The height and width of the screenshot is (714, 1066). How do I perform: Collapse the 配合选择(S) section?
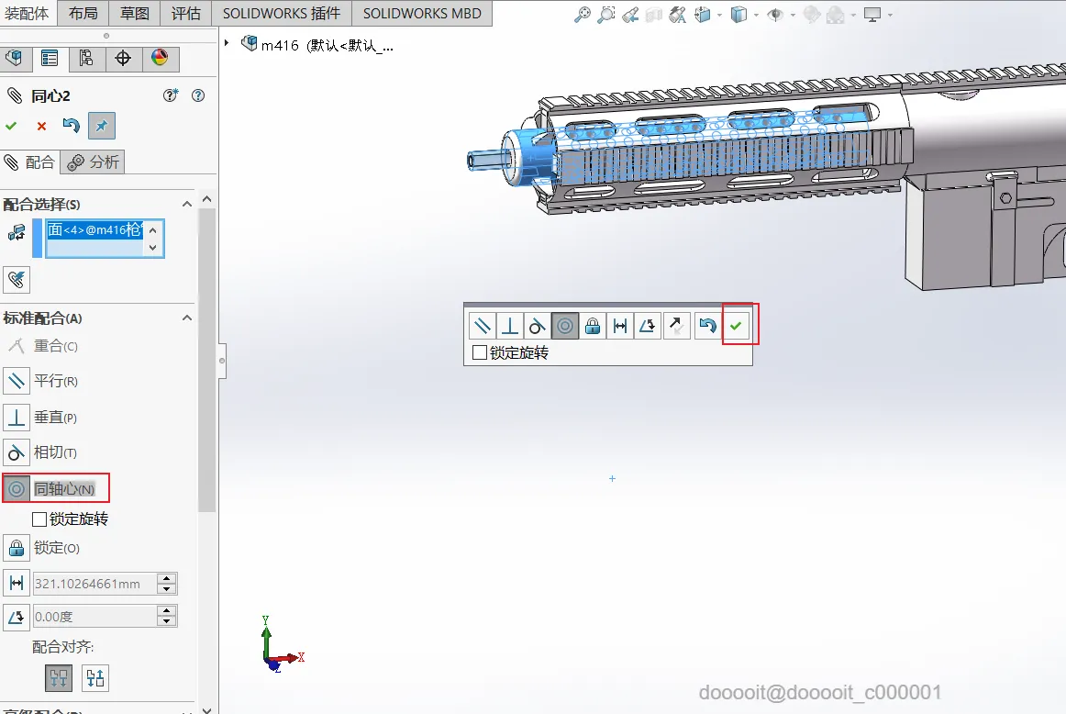[x=187, y=204]
